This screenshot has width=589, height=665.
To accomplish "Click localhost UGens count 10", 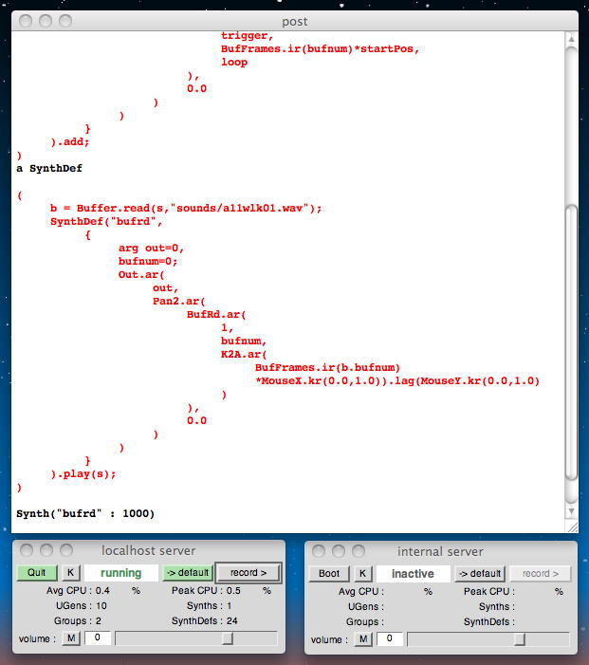I will tap(101, 605).
